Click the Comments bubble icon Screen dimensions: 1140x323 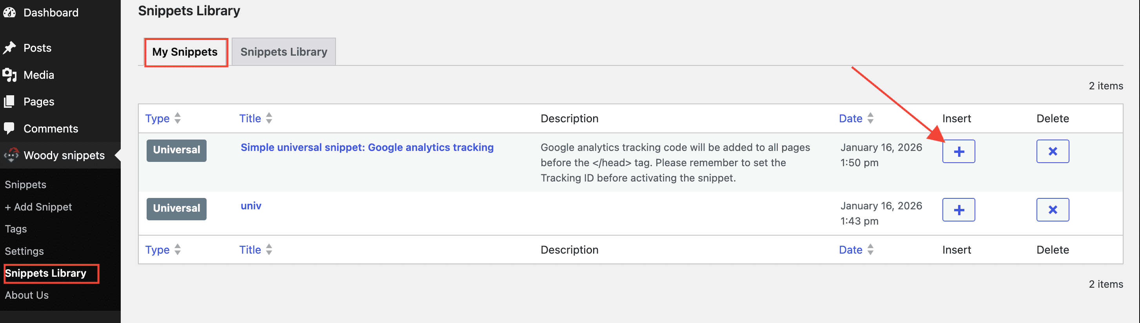point(9,128)
